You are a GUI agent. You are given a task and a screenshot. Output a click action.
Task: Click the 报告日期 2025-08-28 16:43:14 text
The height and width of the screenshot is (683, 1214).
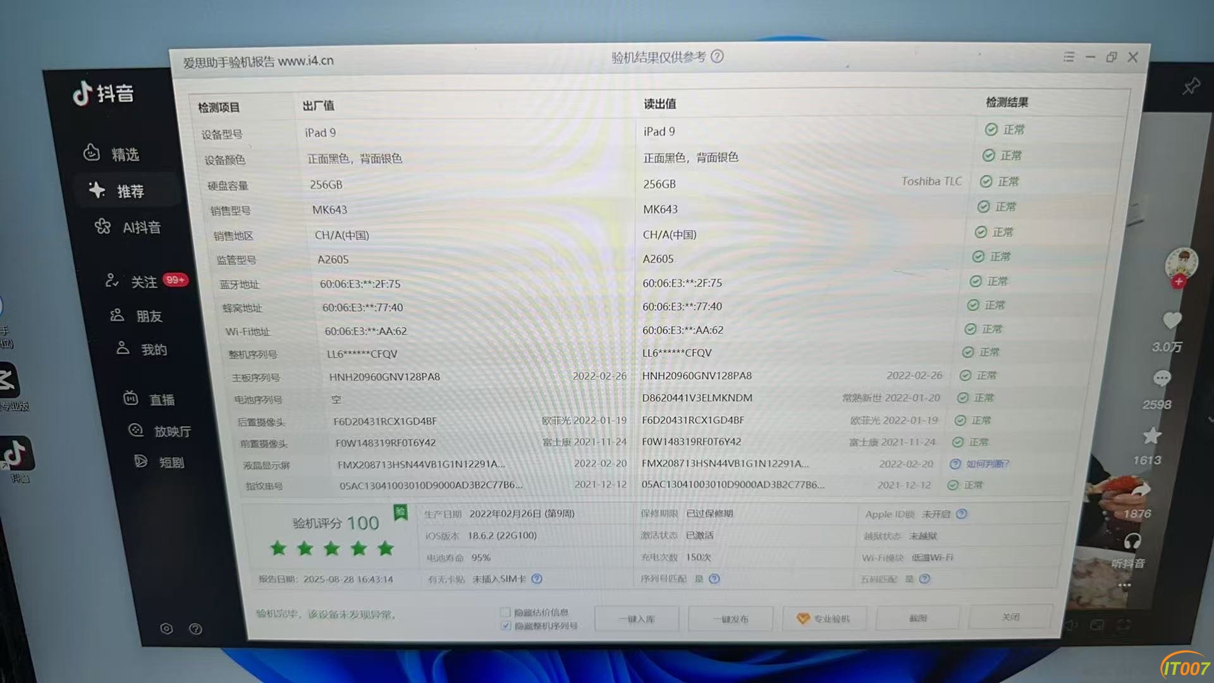tap(326, 579)
